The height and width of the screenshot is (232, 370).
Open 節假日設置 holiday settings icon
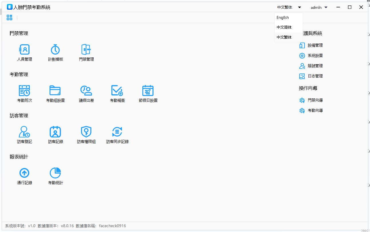148,91
